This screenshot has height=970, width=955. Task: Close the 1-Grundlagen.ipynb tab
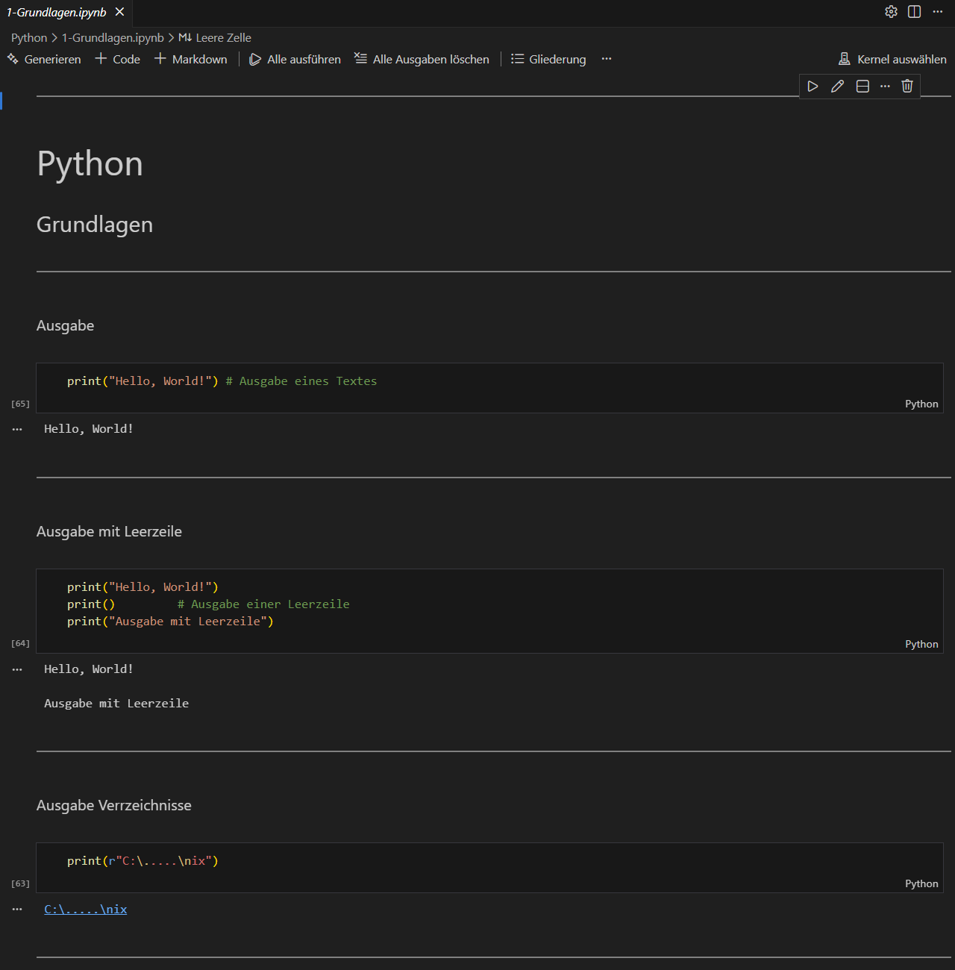coord(119,12)
